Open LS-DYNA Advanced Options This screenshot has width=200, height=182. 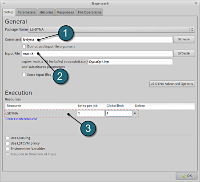pos(172,84)
